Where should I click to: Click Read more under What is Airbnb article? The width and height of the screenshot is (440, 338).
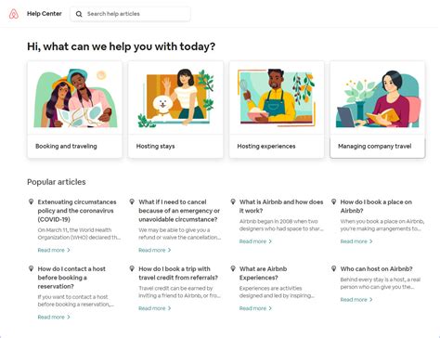tap(252, 241)
